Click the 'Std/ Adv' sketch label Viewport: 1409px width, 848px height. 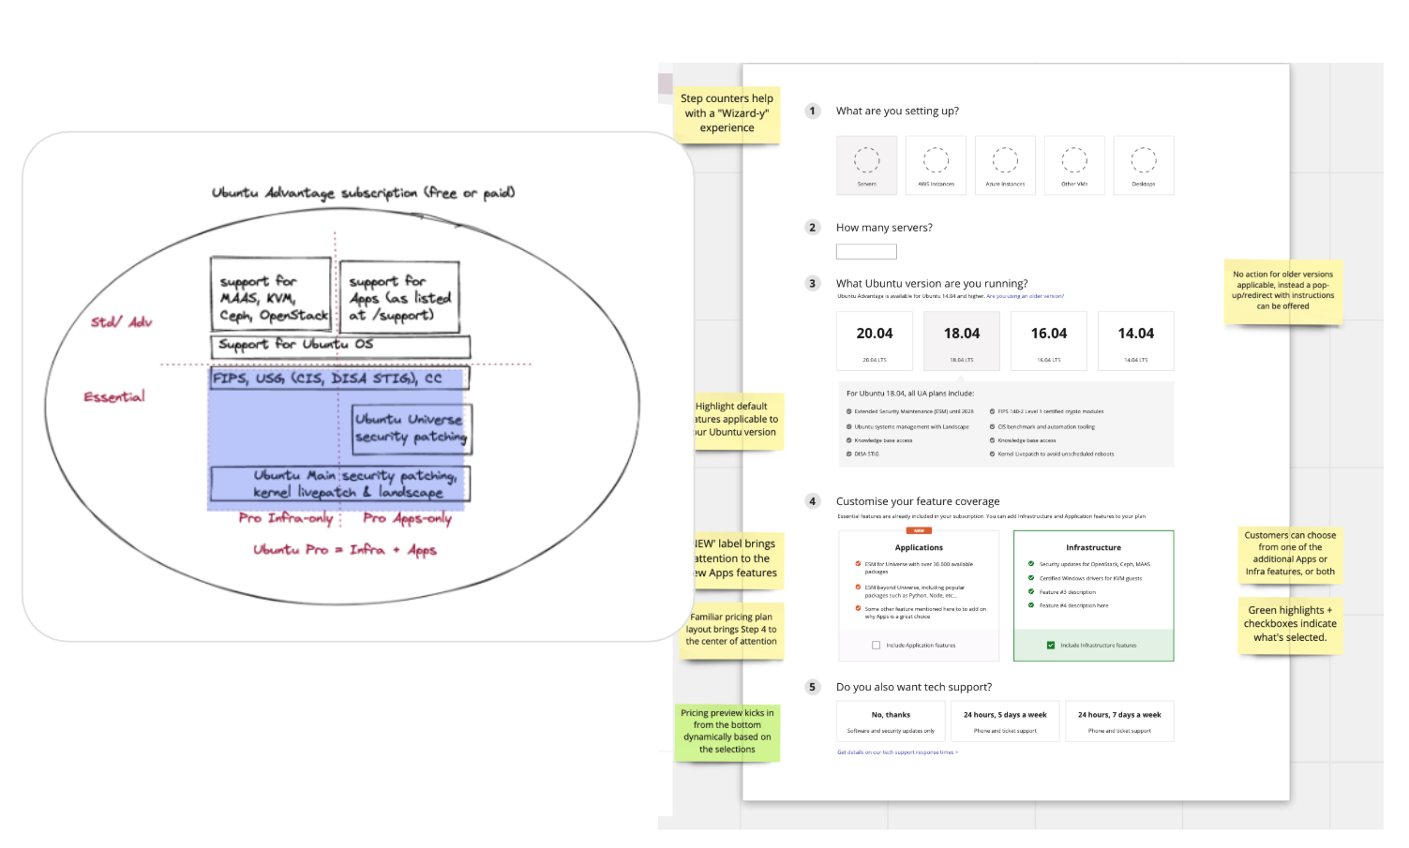coord(121,322)
